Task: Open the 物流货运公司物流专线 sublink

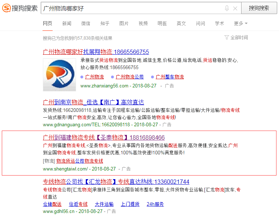Action: (x=80, y=161)
